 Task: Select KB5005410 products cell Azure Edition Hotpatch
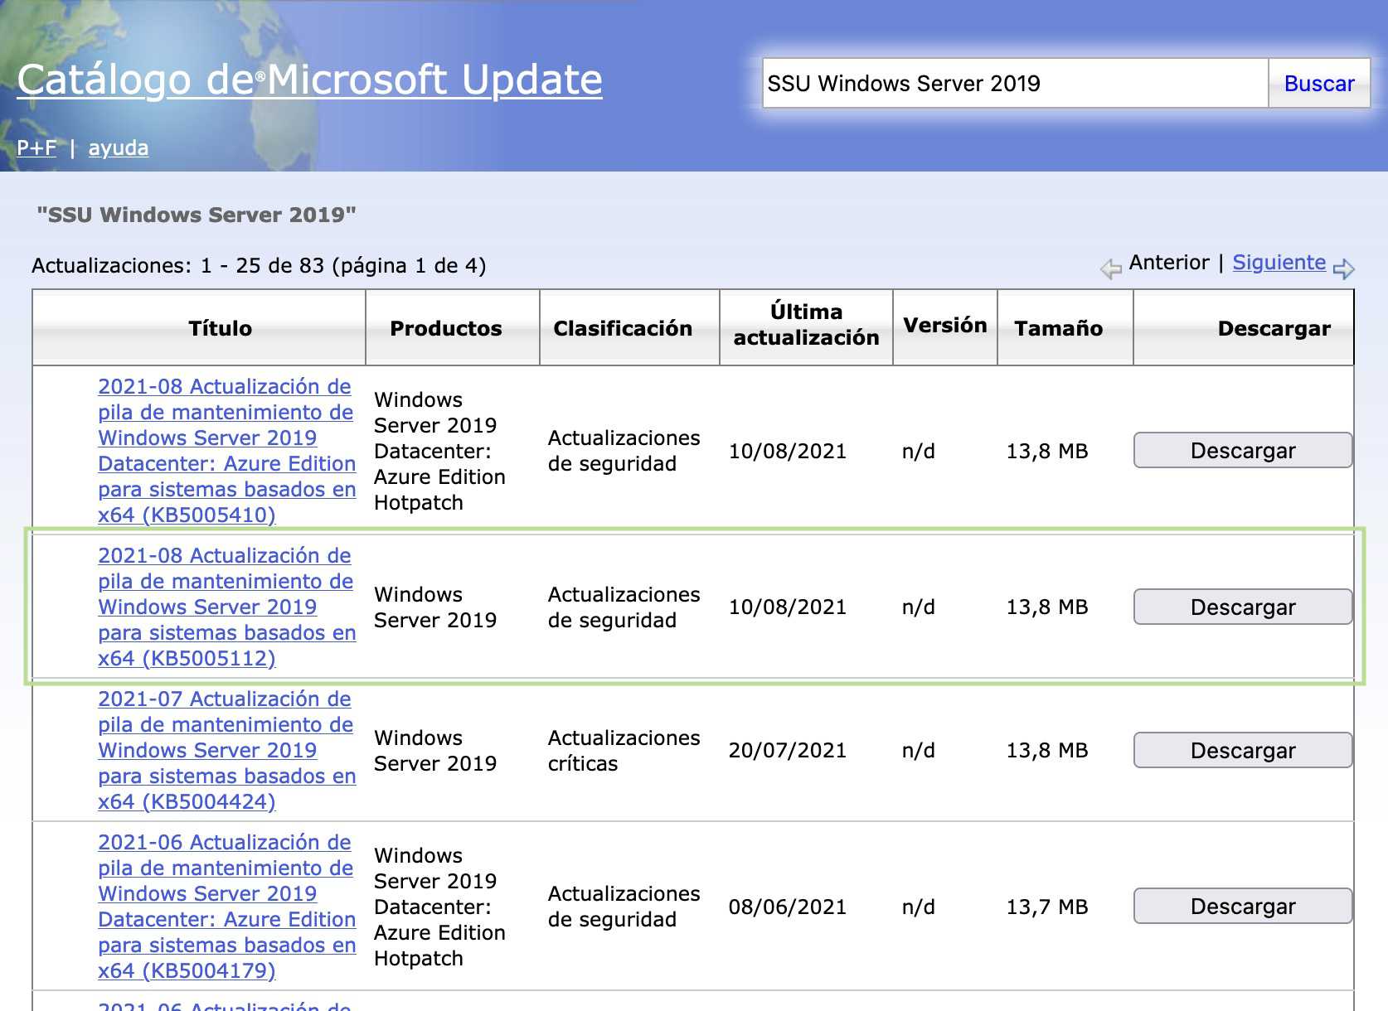[439, 451]
